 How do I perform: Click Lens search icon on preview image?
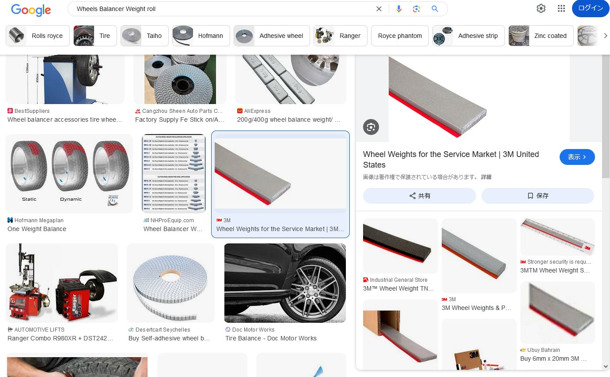(371, 127)
